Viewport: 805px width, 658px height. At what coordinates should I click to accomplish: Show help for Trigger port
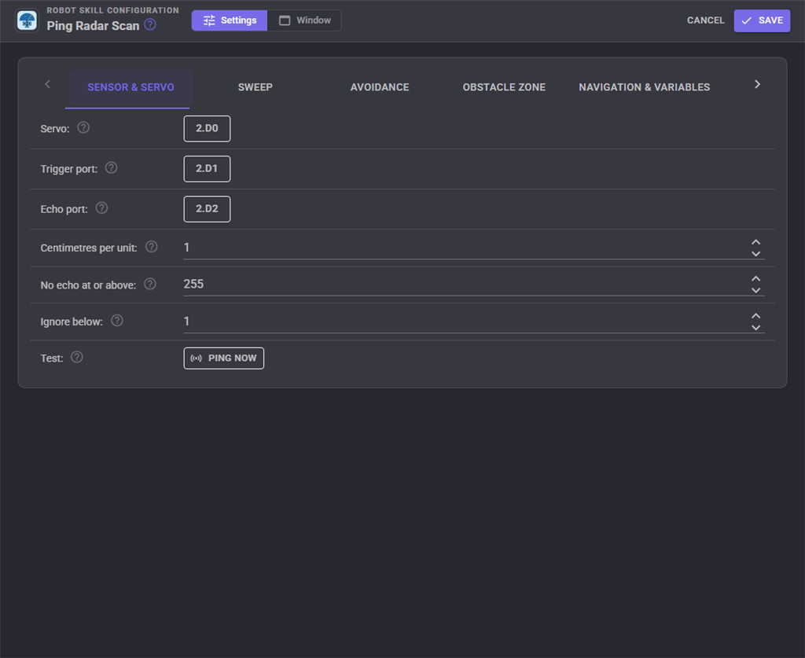tap(111, 167)
